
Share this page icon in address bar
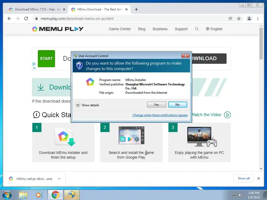[230, 18]
